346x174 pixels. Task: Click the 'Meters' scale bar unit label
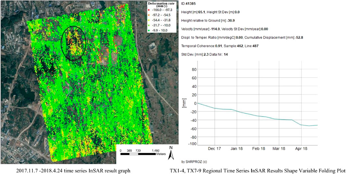point(161,154)
